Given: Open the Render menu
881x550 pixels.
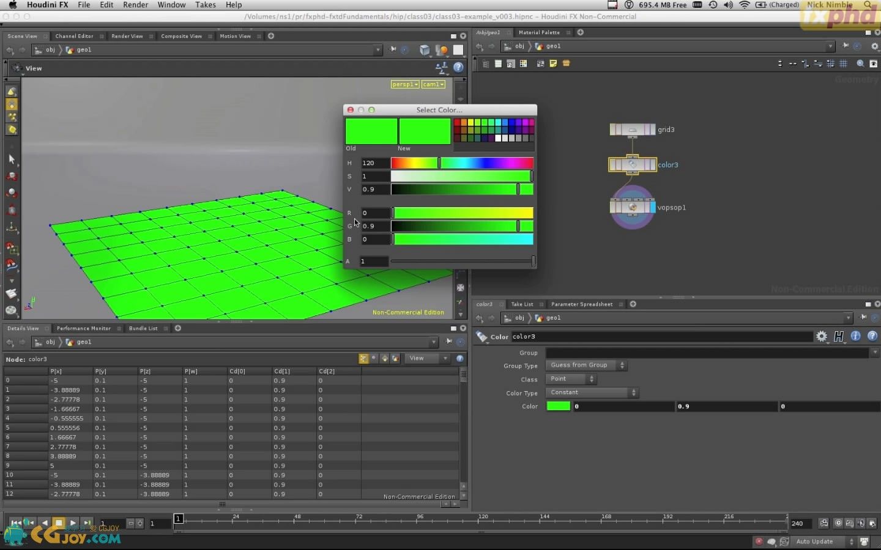Looking at the screenshot, I should tap(135, 5).
